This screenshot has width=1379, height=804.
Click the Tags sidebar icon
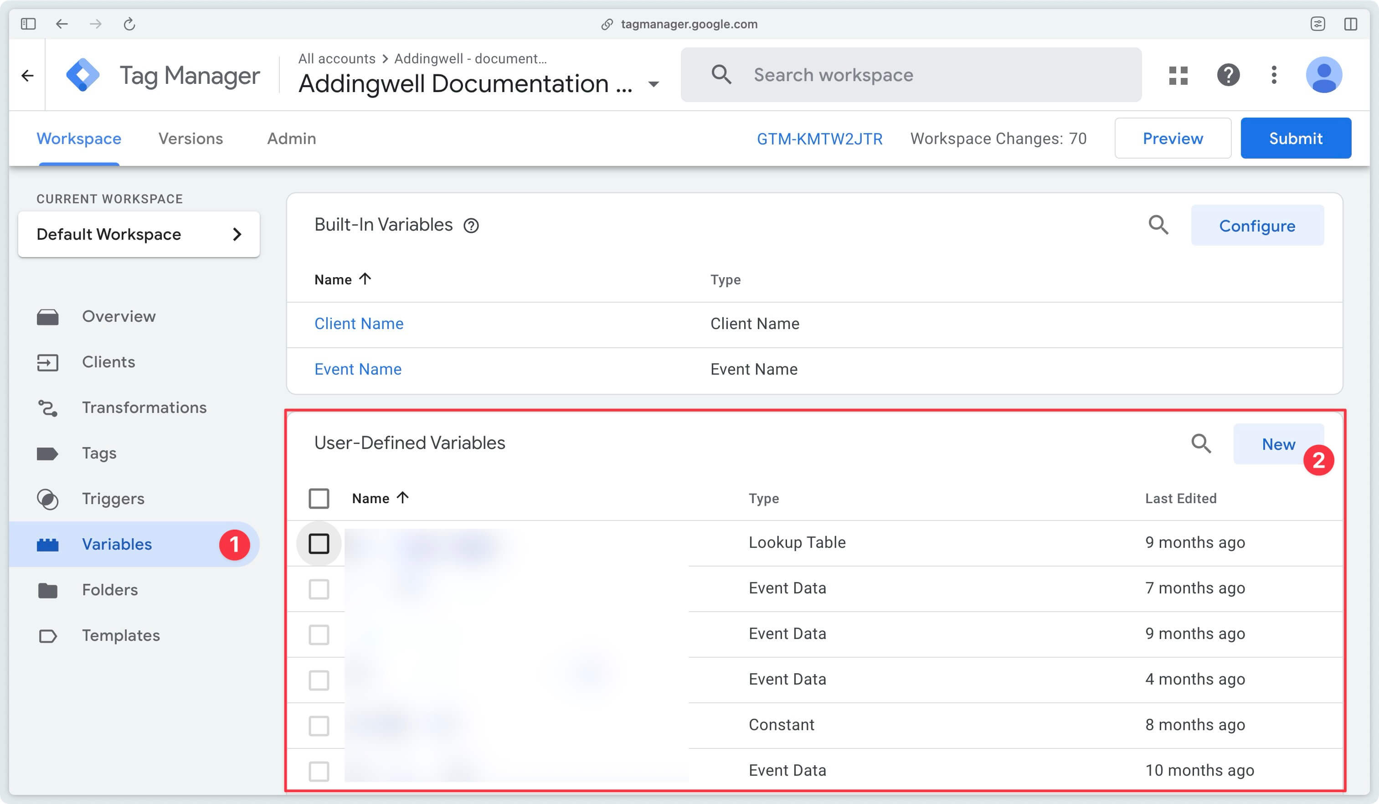(x=47, y=454)
